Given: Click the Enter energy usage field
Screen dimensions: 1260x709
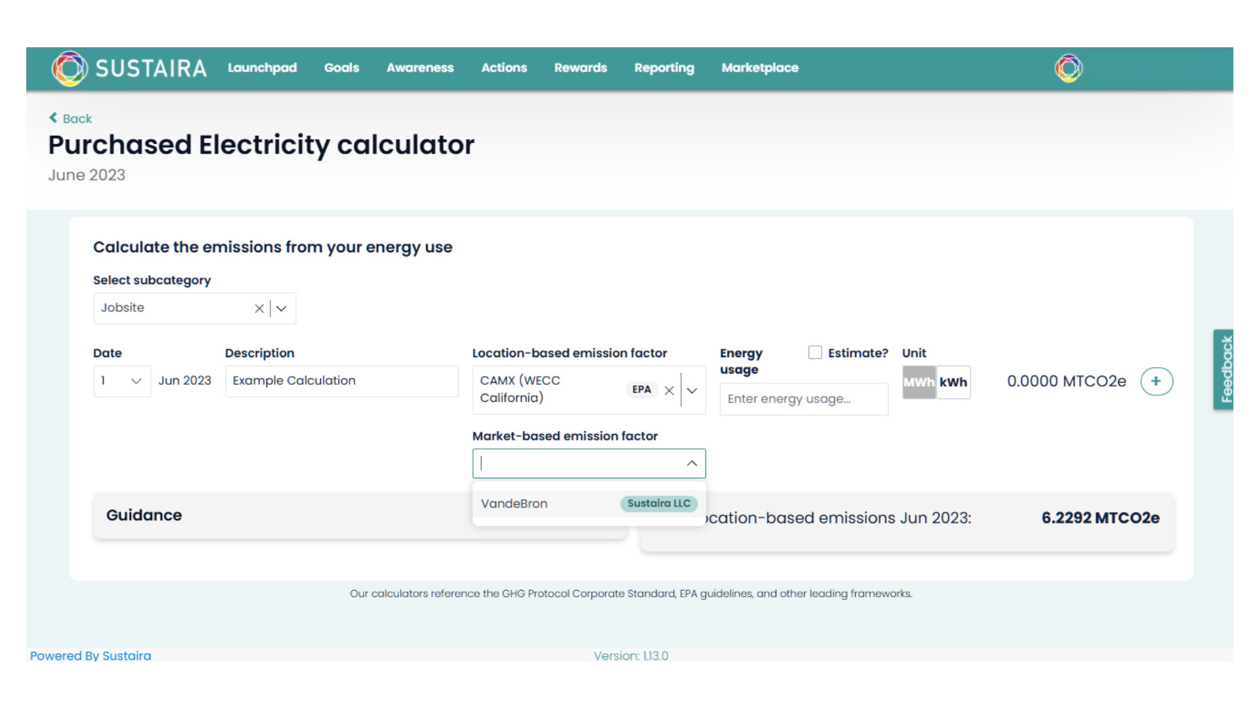Looking at the screenshot, I should (803, 398).
